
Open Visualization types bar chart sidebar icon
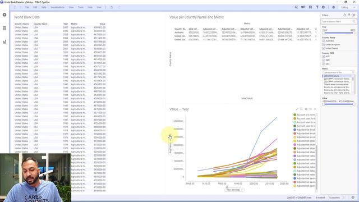point(4,42)
